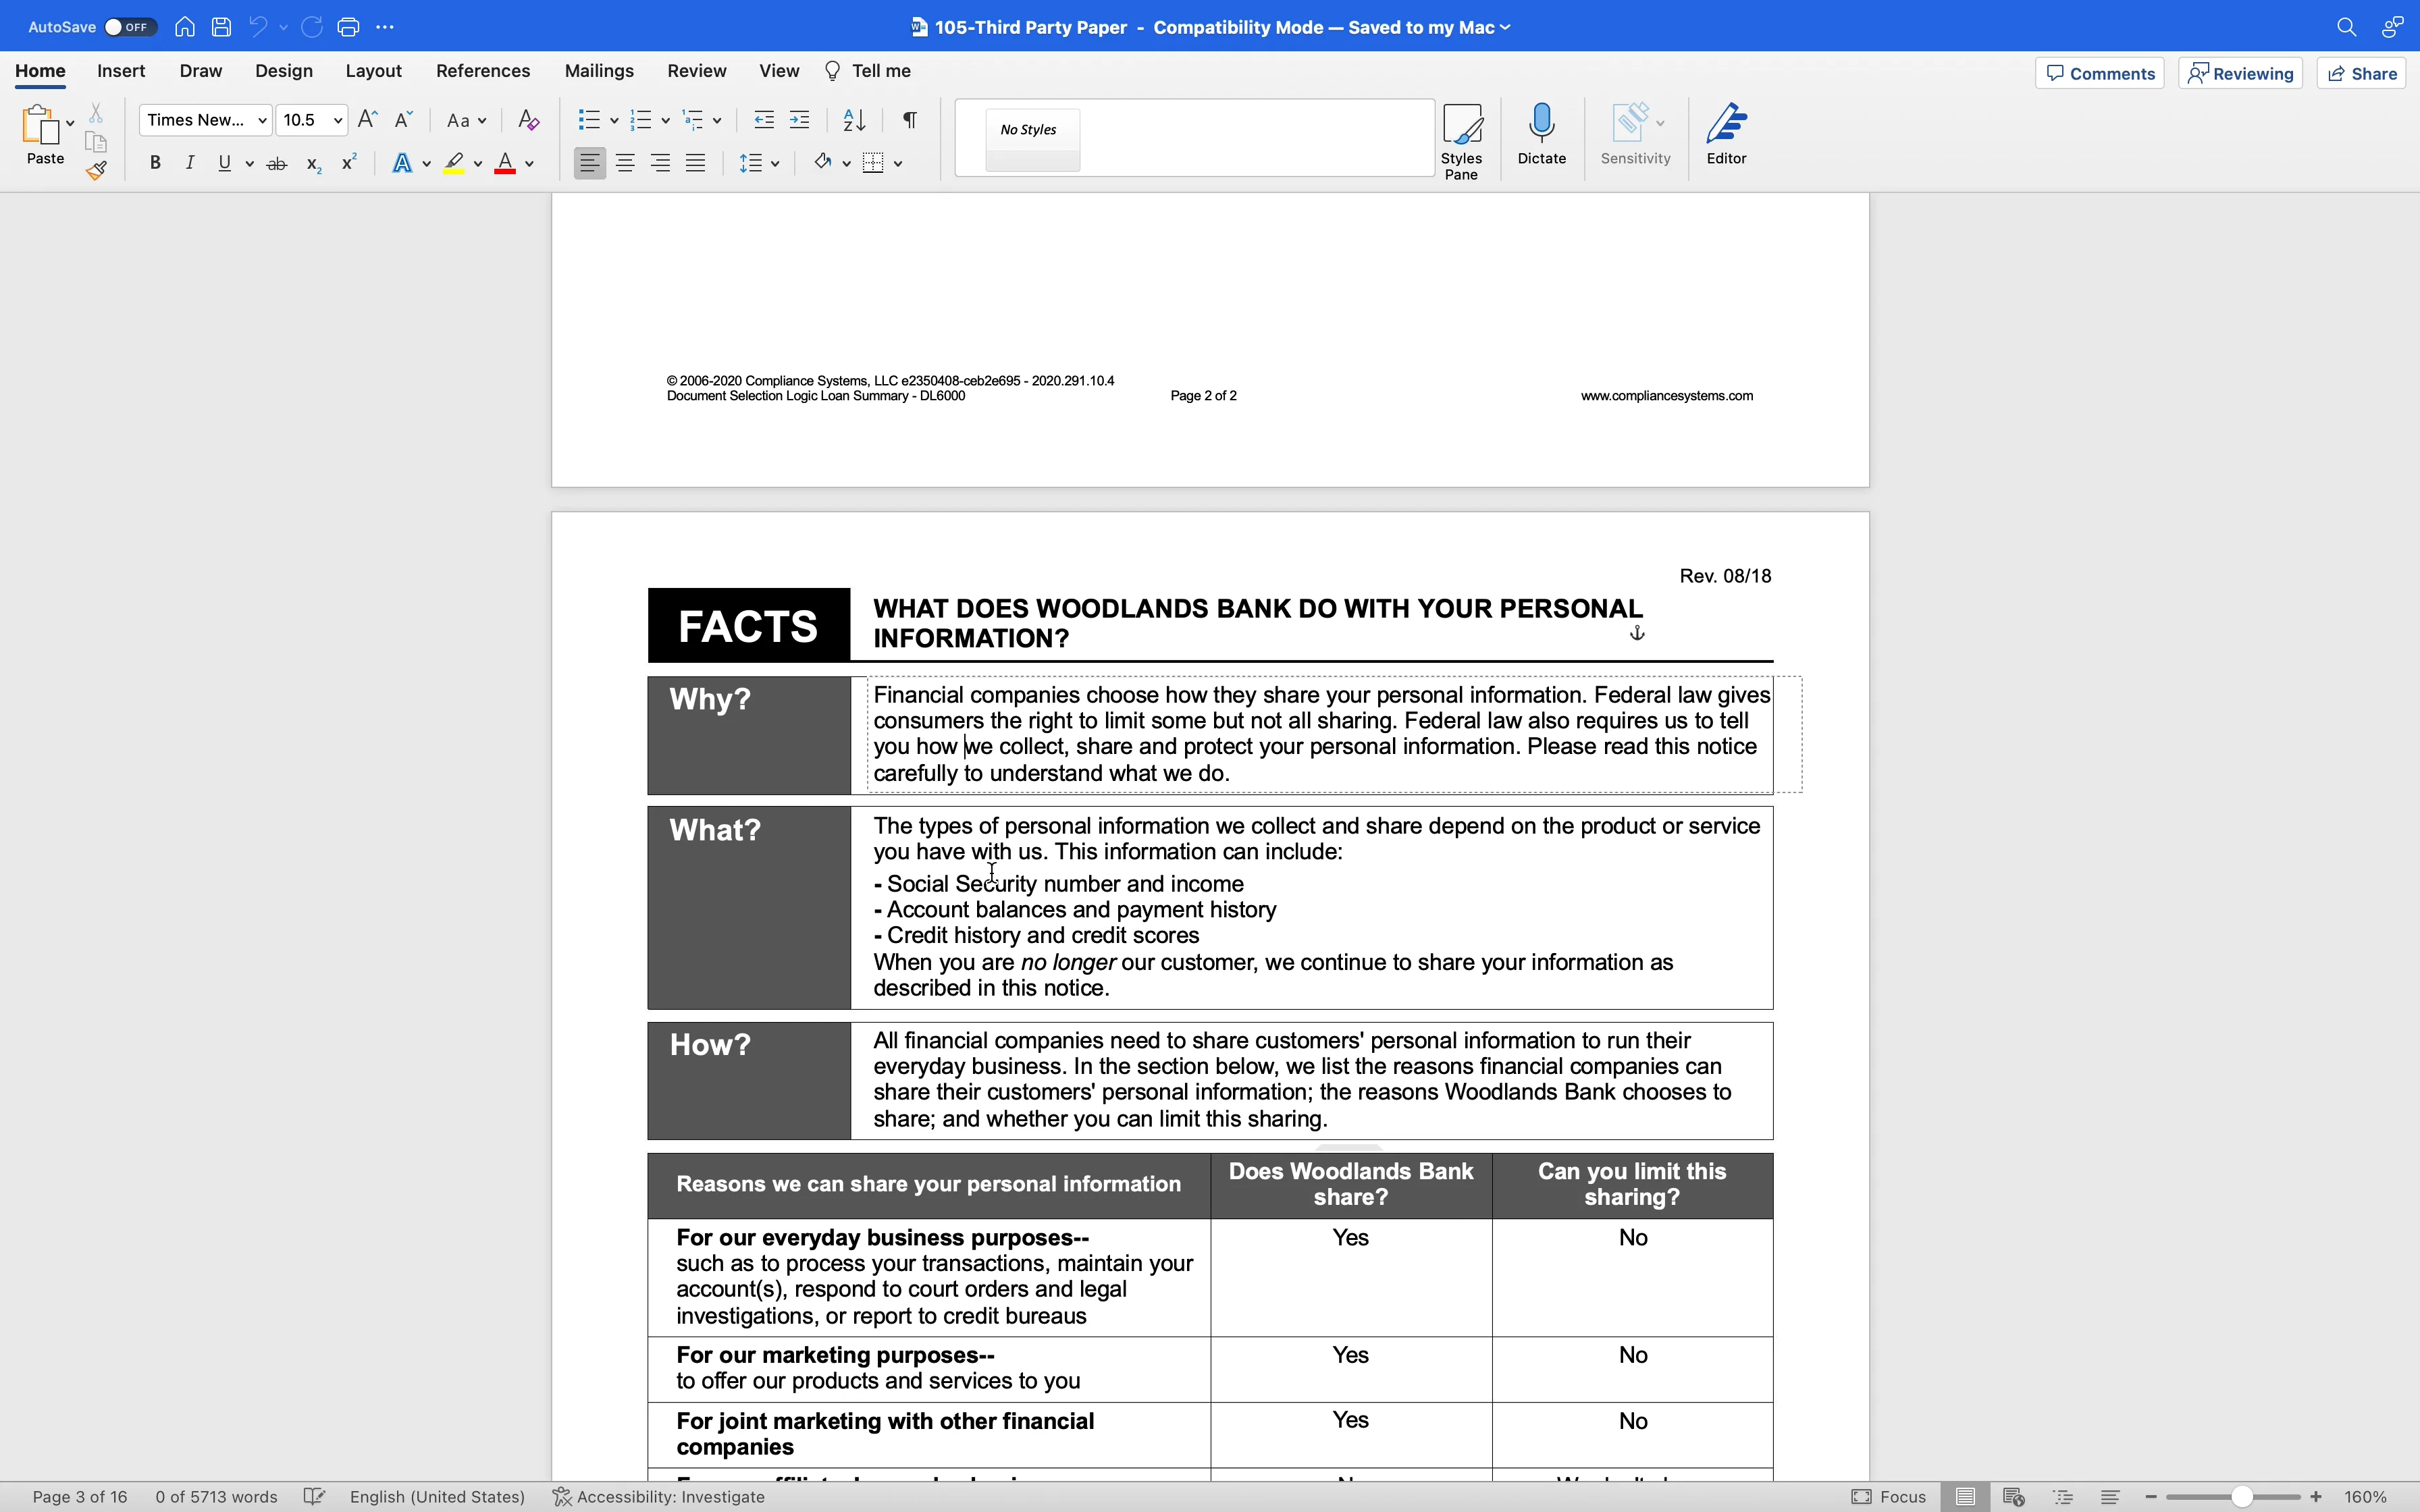Screen dimensions: 2420x1512
Task: Align text right icon
Action: [661, 163]
